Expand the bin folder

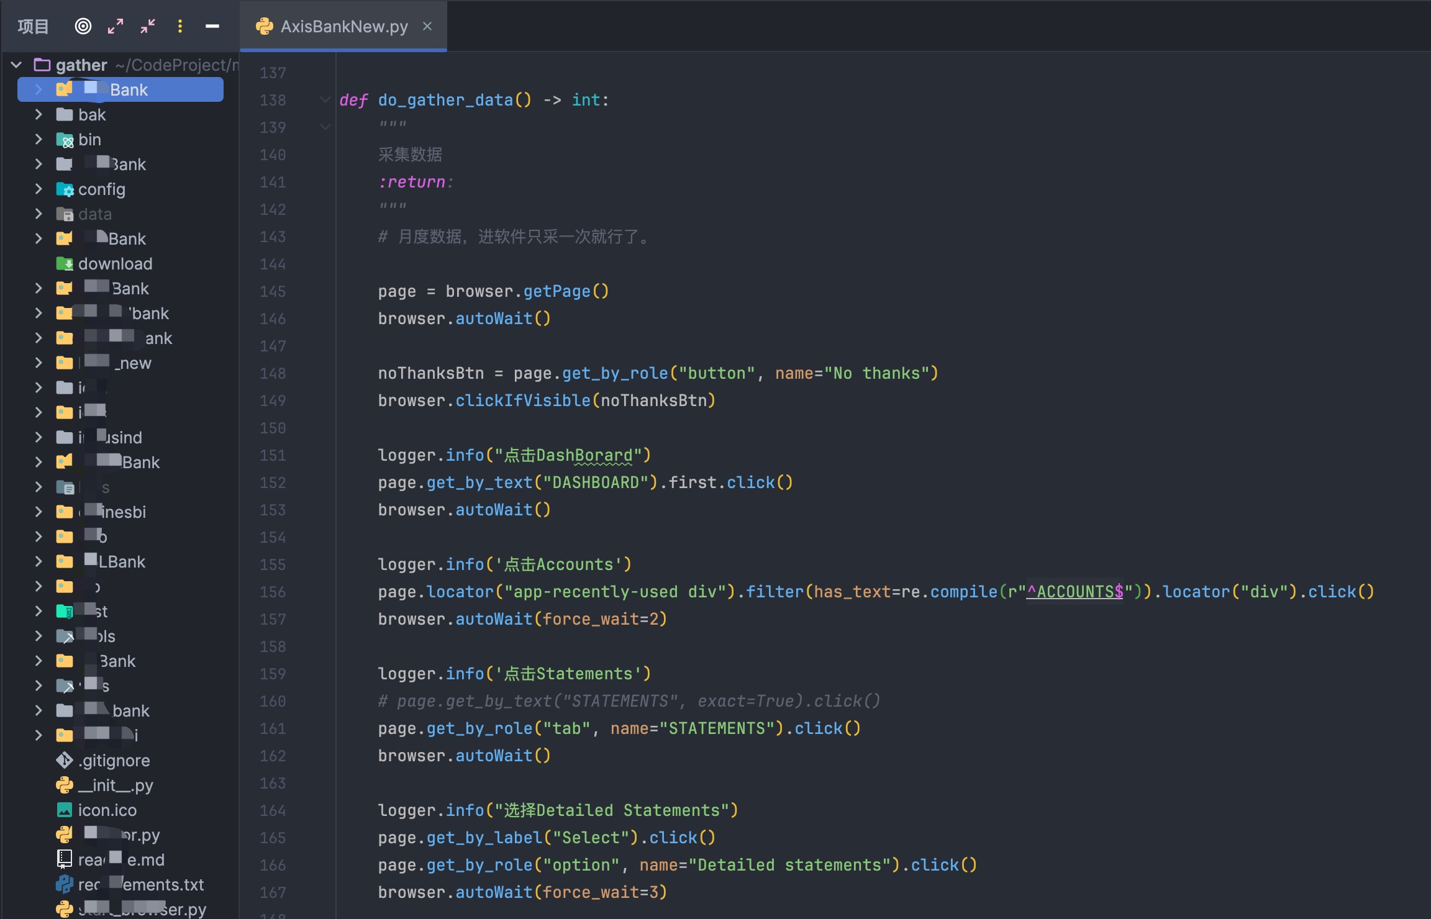point(39,139)
